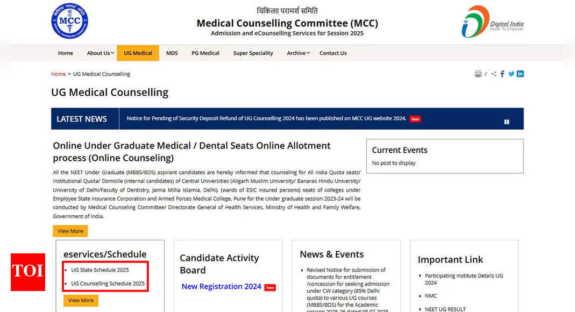
Task: Click the Digital India logo
Action: (492, 22)
